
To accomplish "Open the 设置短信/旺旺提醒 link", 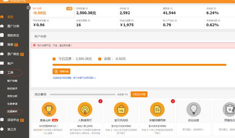I will click(x=74, y=78).
